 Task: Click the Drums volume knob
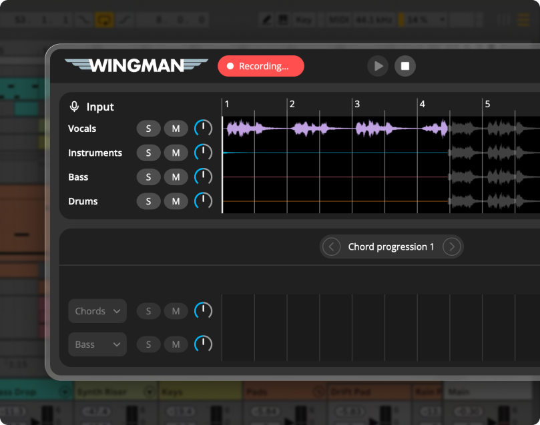203,201
